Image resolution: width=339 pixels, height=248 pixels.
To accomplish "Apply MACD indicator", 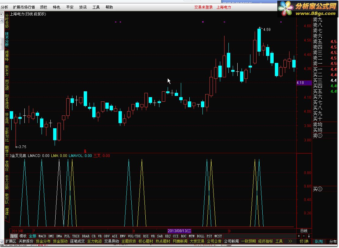I will tap(42, 236).
